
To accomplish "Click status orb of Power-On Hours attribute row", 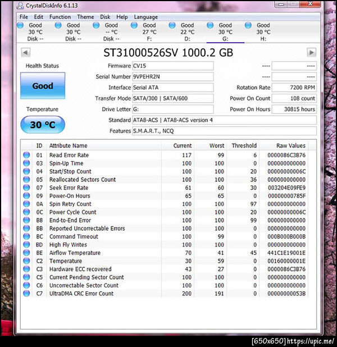I will 26,195.
